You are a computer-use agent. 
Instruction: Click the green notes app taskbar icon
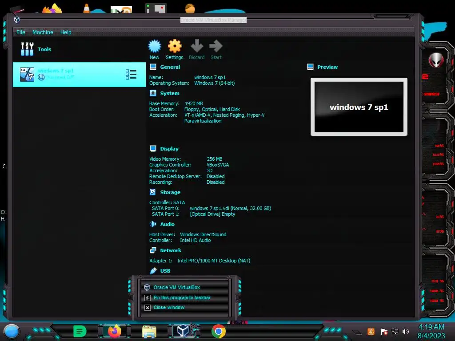80,331
